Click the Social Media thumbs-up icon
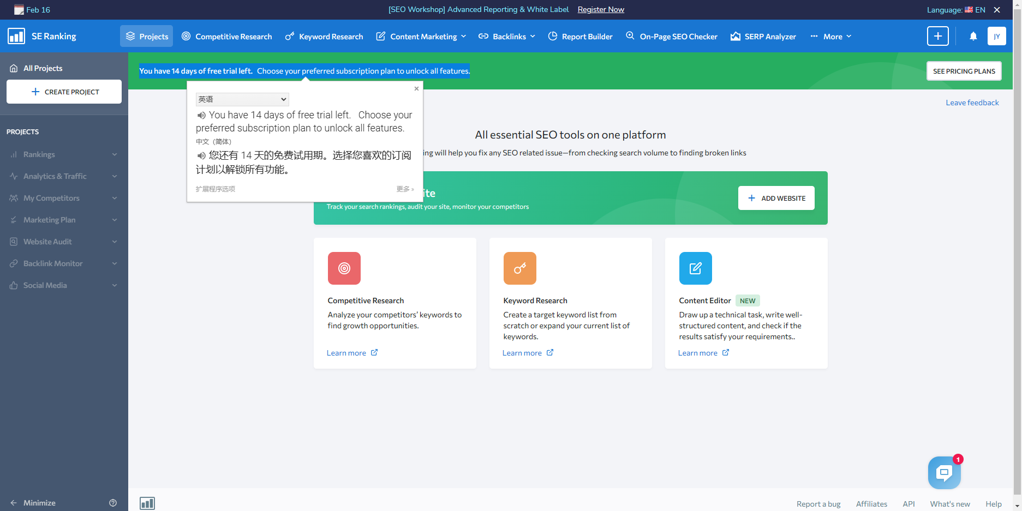Screen dimensions: 1022x511 pos(14,285)
